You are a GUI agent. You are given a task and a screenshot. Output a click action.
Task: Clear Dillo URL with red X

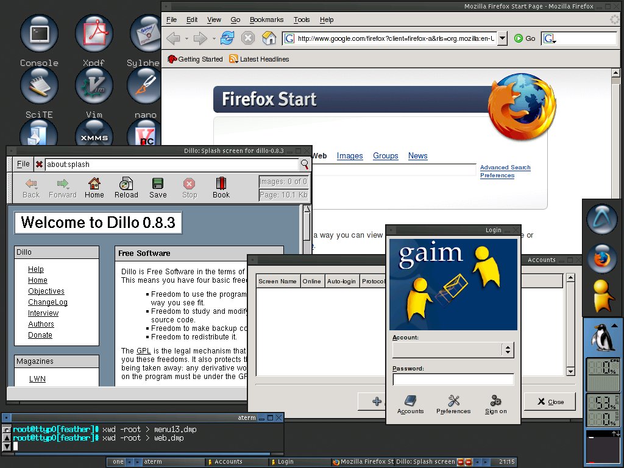point(39,165)
